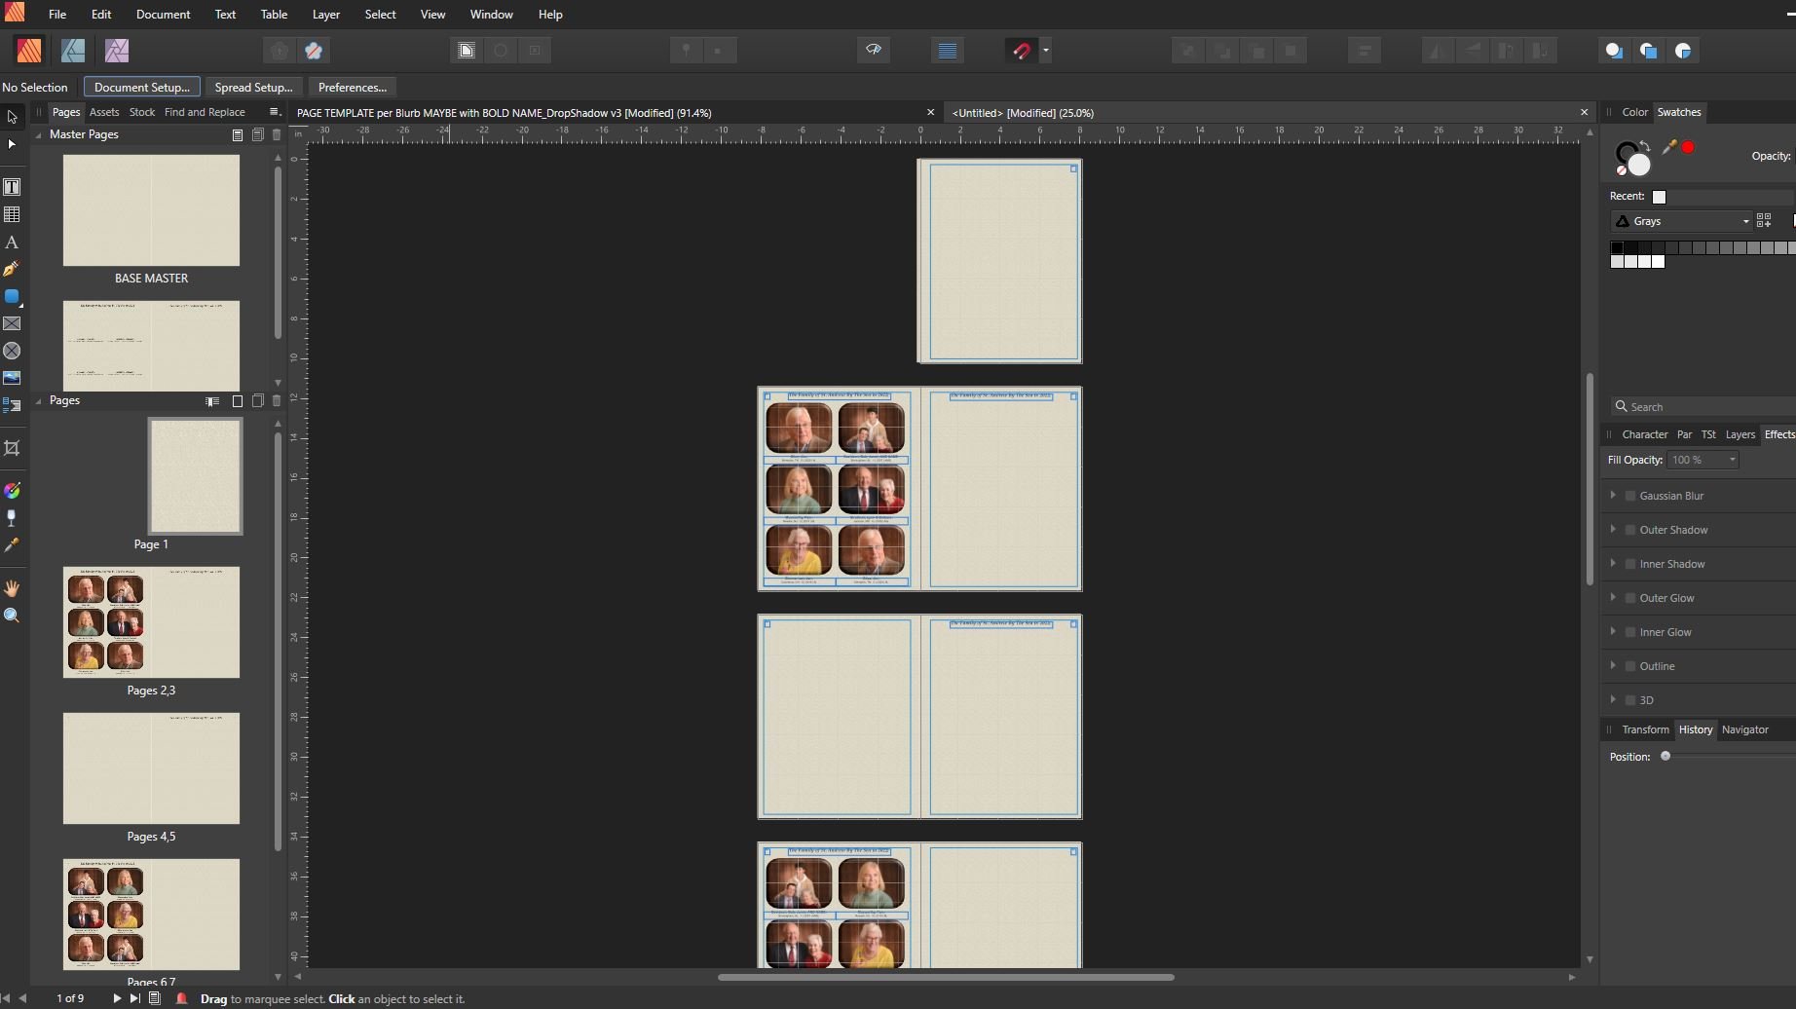Enable the Gaussian Blur effect checkbox

click(1630, 496)
